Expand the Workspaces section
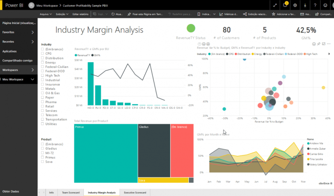The image size is (334, 196). click(33, 70)
